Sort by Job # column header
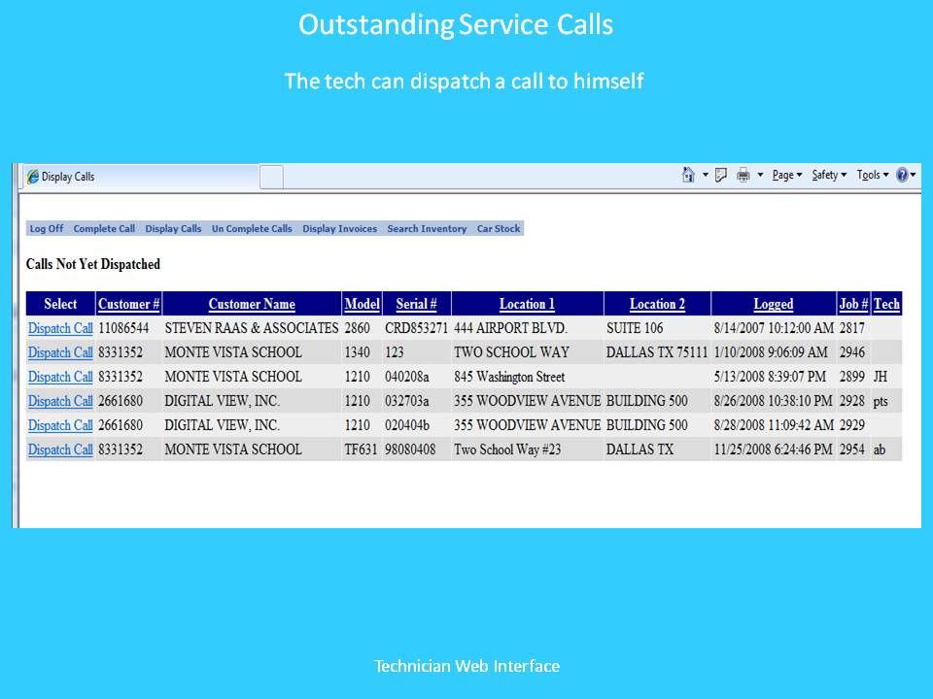 pos(853,304)
